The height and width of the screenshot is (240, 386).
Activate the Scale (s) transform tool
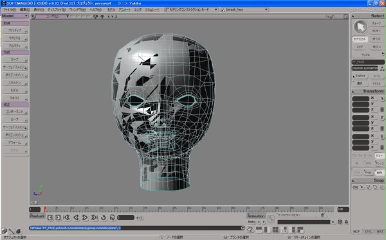pyautogui.click(x=382, y=99)
